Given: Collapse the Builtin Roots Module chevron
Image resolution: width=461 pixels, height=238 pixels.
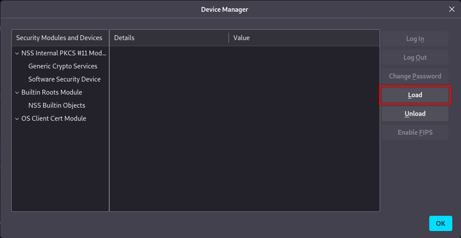Looking at the screenshot, I should tap(17, 92).
